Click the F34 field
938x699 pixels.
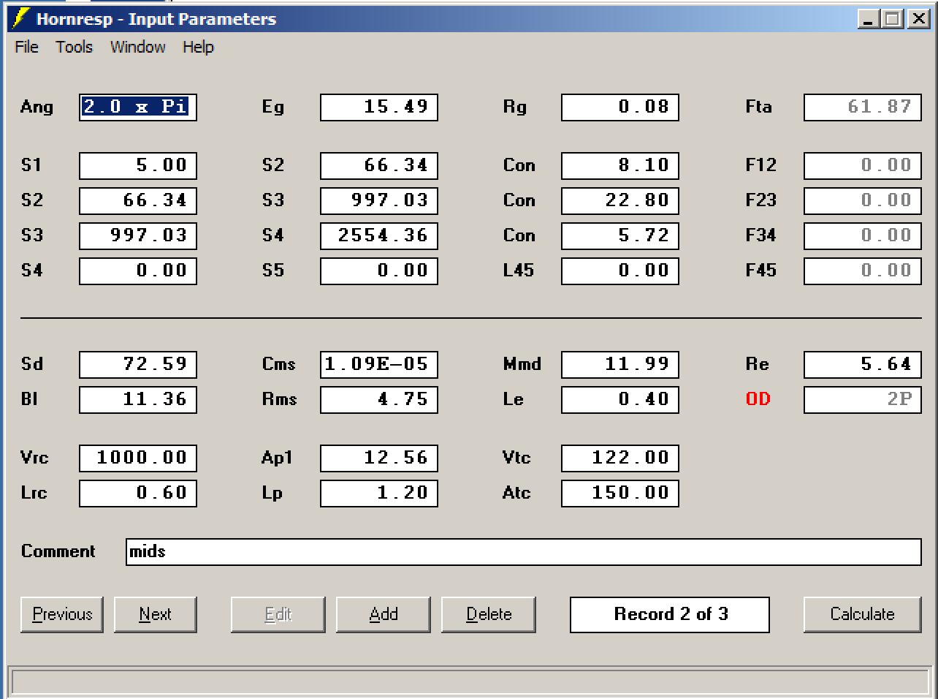click(863, 235)
